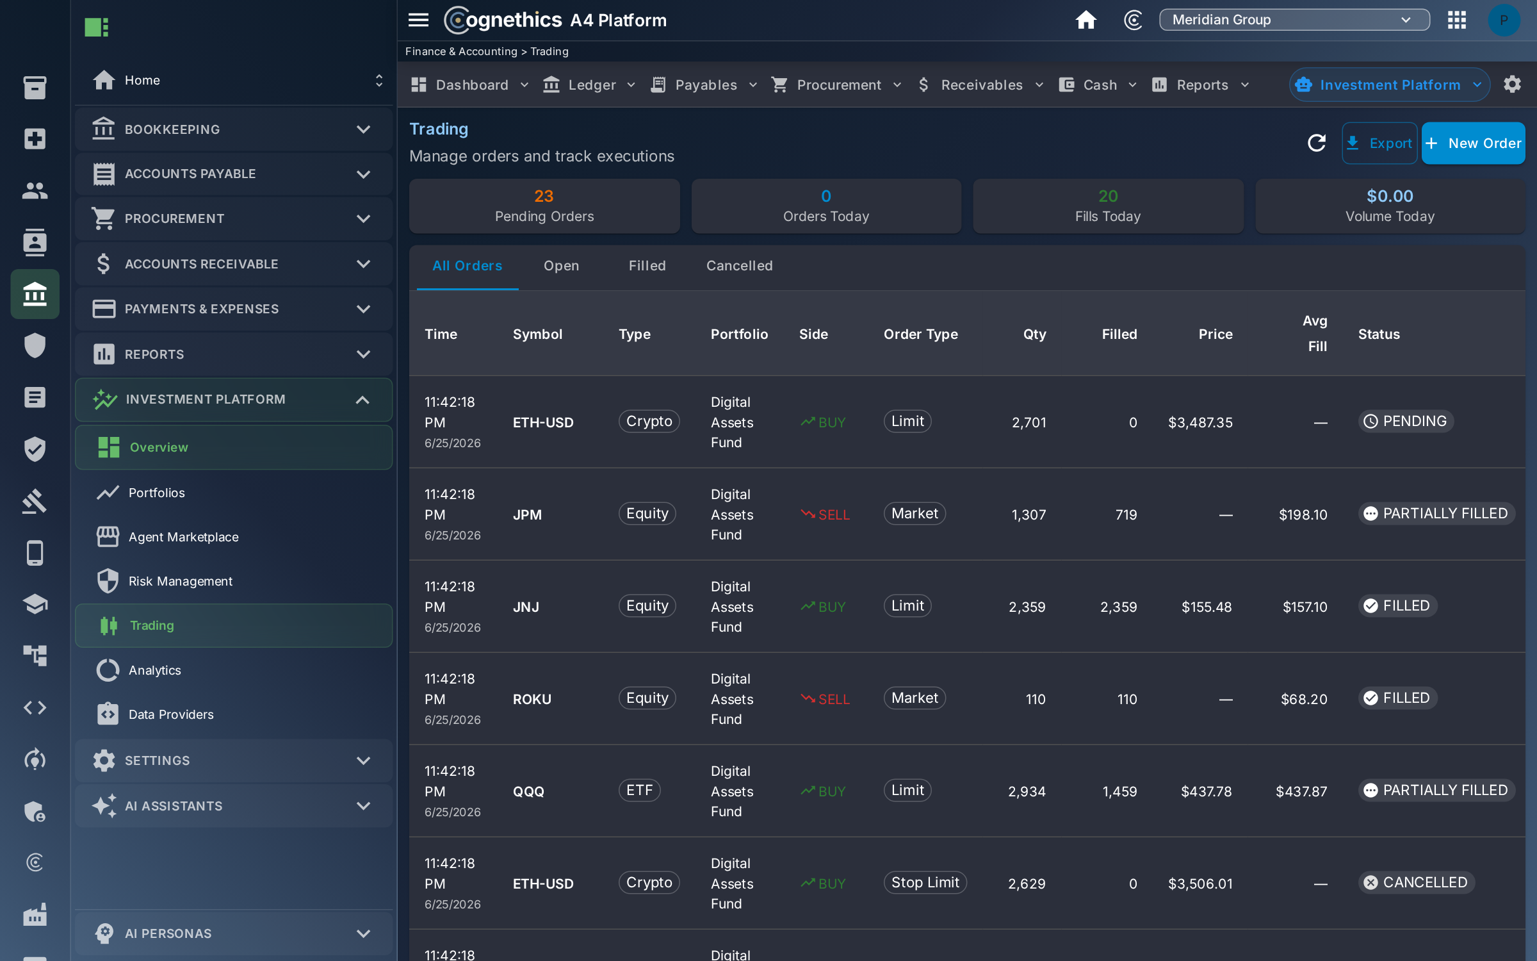
Task: Click the JPM symbol cell
Action: point(527,514)
